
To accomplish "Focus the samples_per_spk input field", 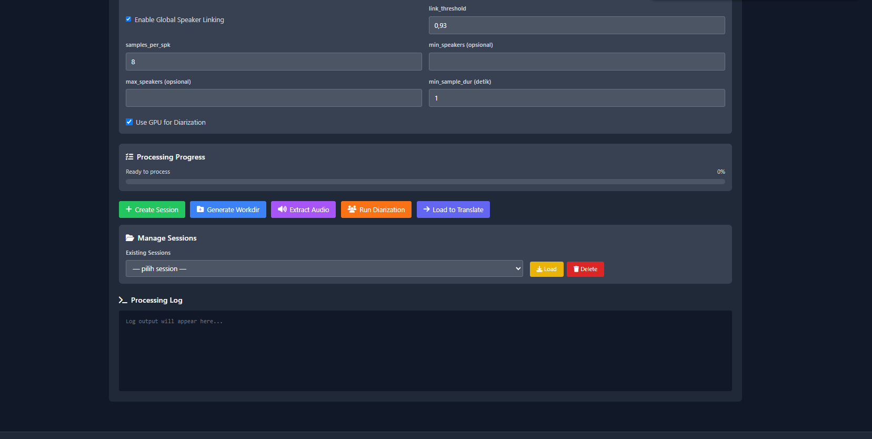I will (274, 62).
